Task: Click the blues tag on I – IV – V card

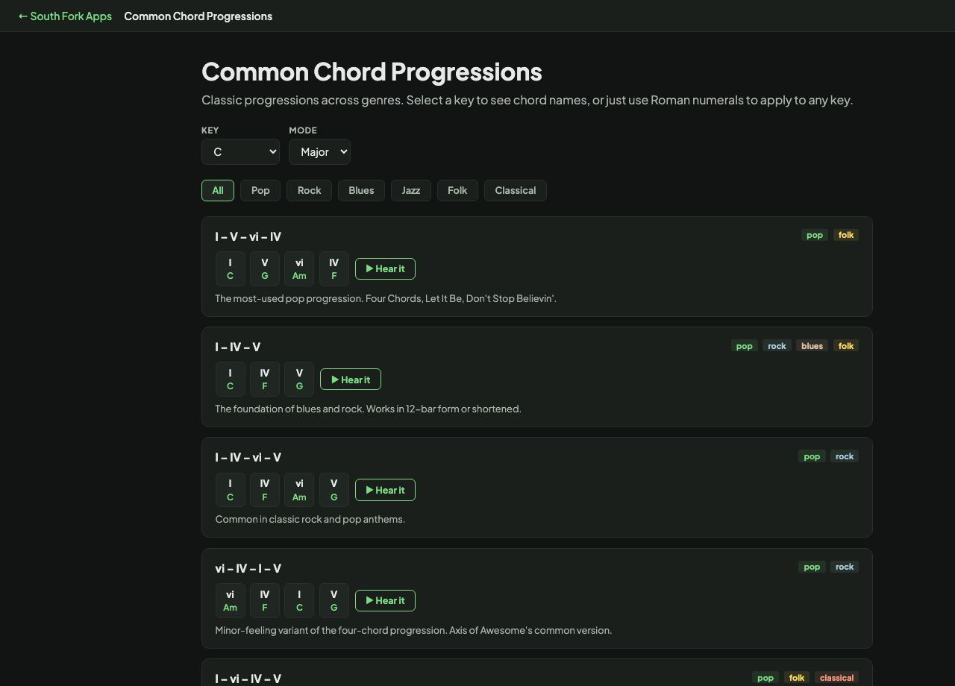Action: click(x=812, y=346)
